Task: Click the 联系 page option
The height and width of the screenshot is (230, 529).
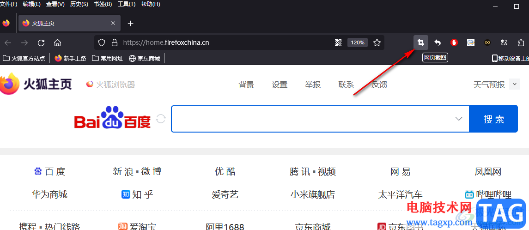Action: 346,85
